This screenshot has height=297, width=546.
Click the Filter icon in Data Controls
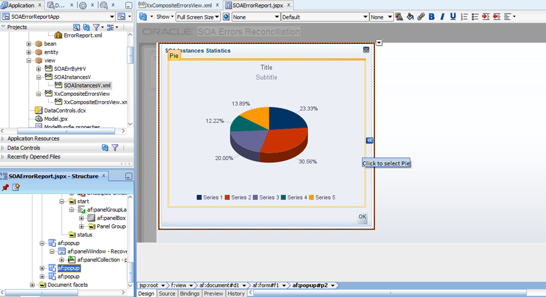(115, 148)
